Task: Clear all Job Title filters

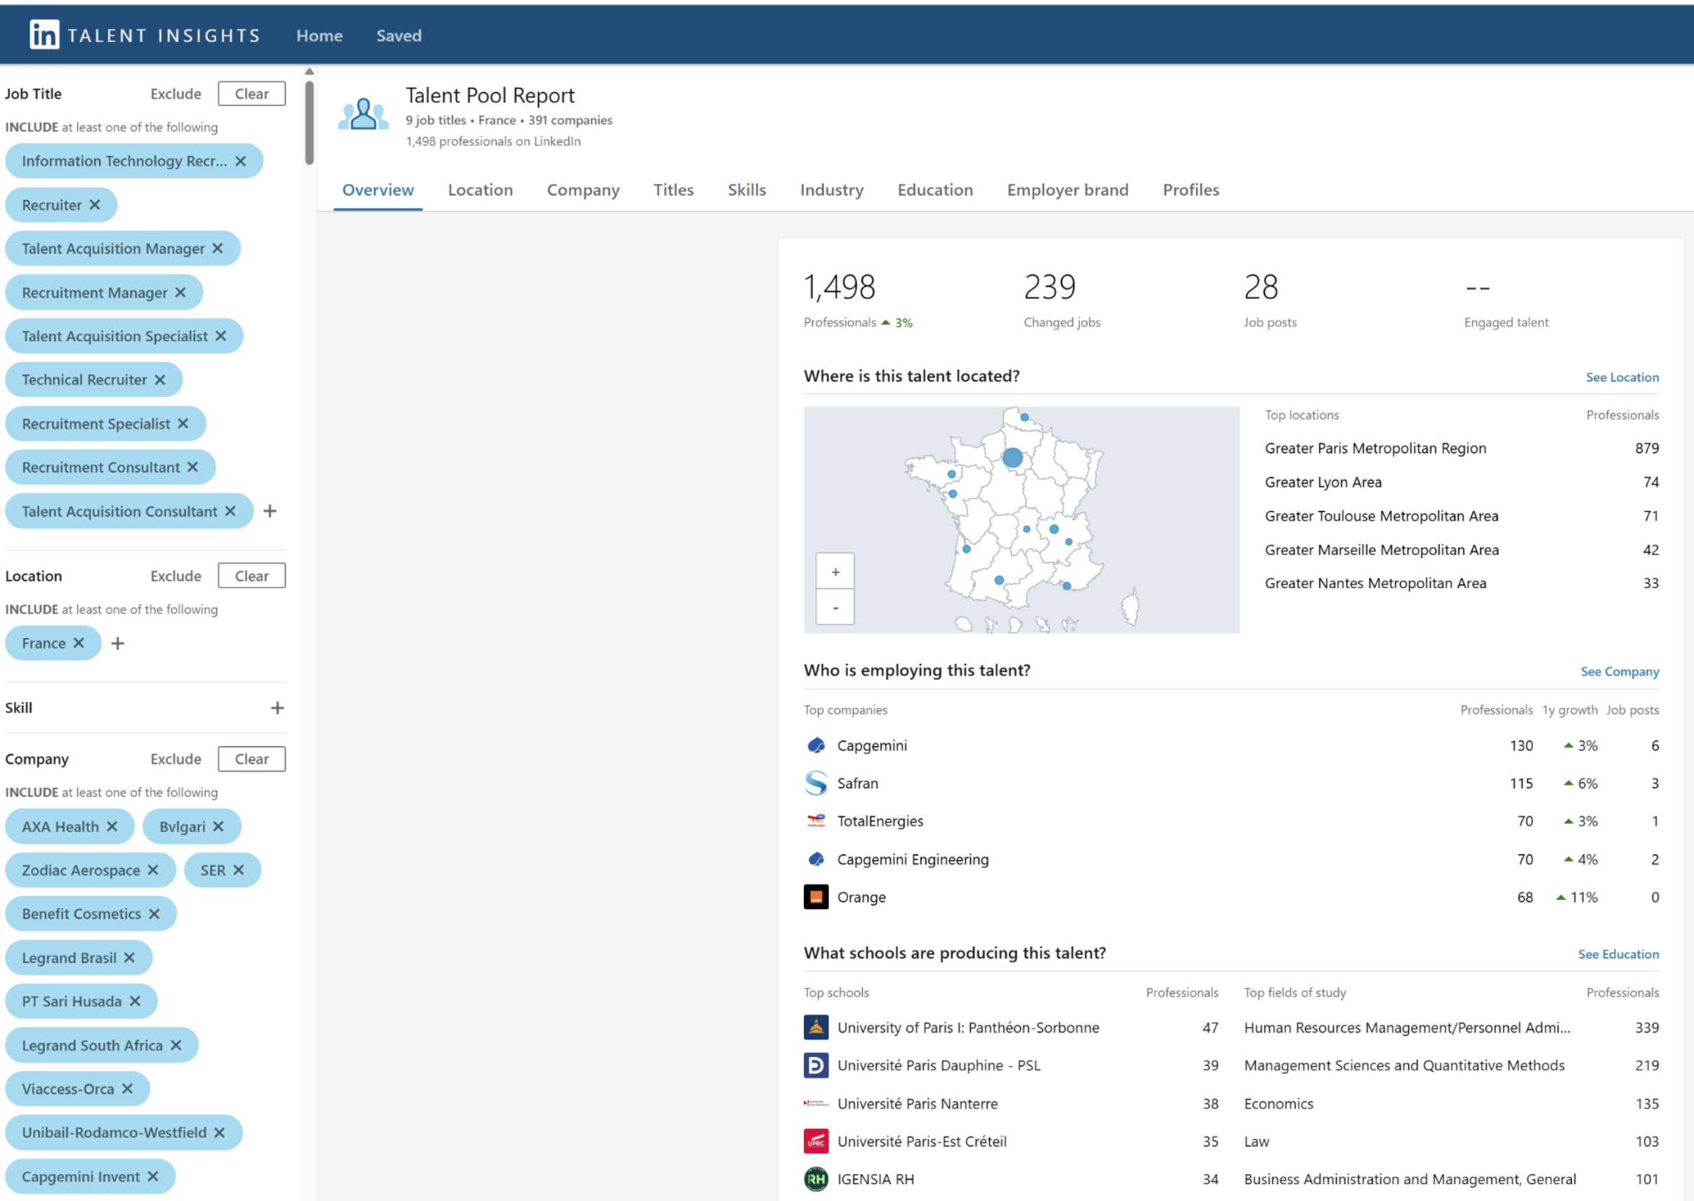Action: 251,94
